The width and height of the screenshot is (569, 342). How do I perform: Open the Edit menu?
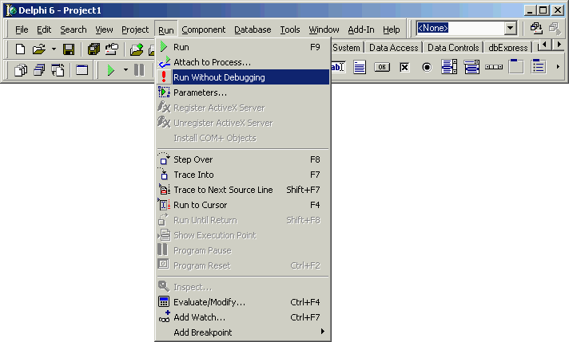(x=44, y=29)
